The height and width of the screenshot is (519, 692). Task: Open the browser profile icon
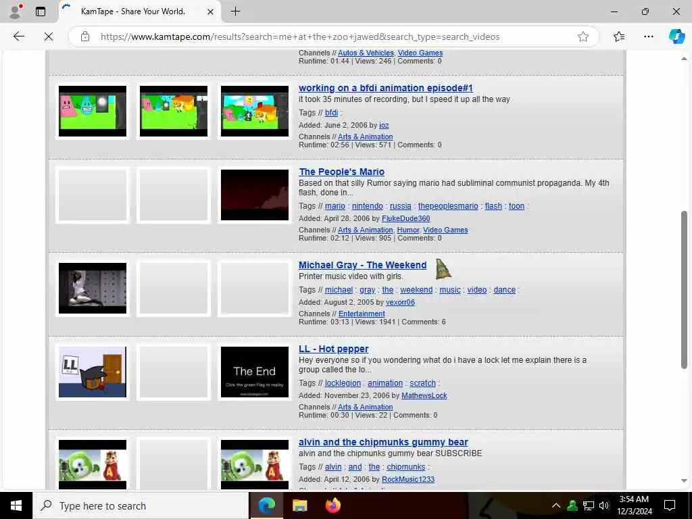pyautogui.click(x=15, y=11)
